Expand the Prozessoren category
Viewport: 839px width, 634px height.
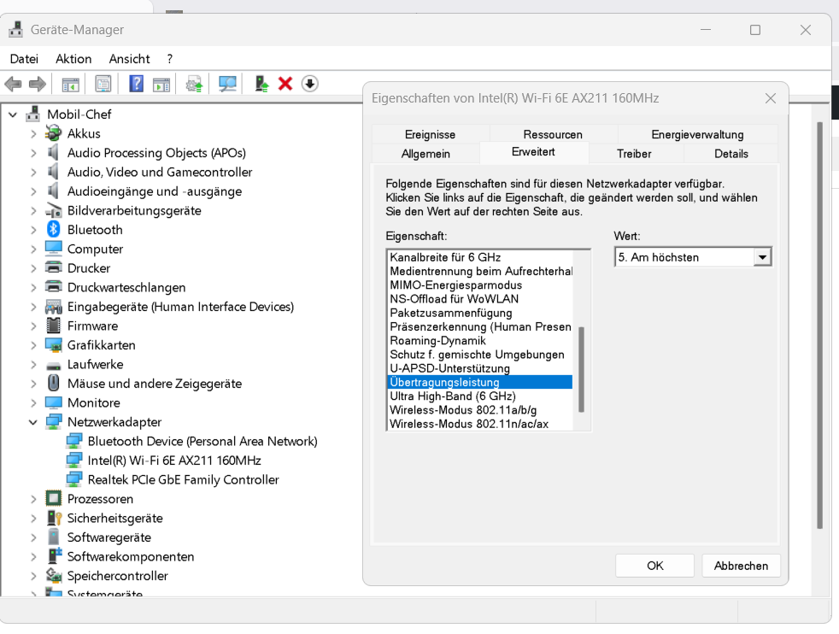[33, 499]
